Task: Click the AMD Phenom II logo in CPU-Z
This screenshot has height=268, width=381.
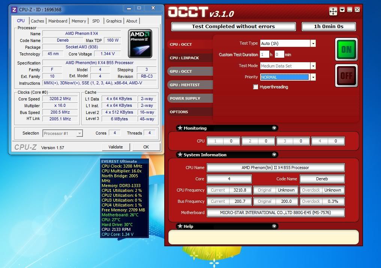Action: (140, 44)
